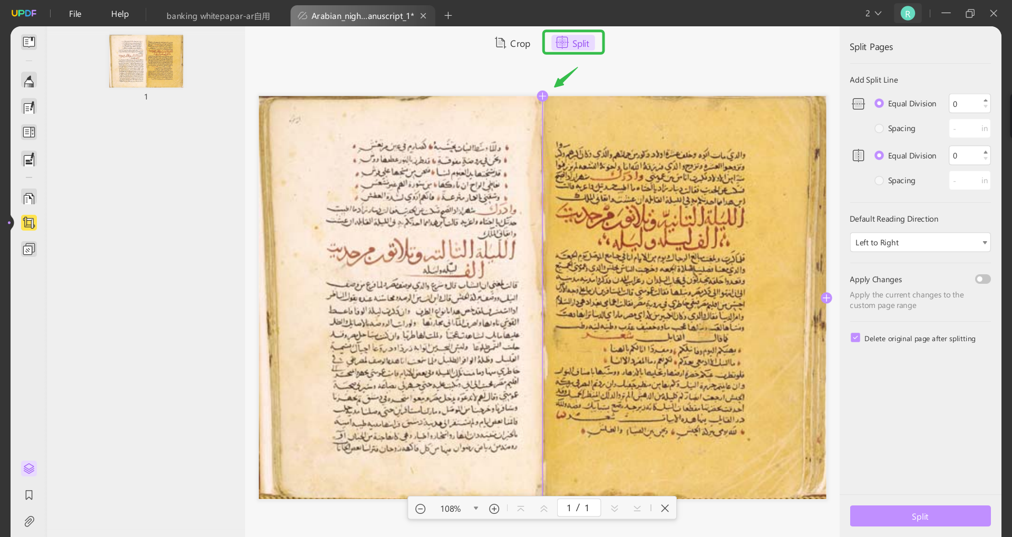This screenshot has height=537, width=1012.
Task: Select horizontal Equal Division radio button
Action: [x=879, y=103]
